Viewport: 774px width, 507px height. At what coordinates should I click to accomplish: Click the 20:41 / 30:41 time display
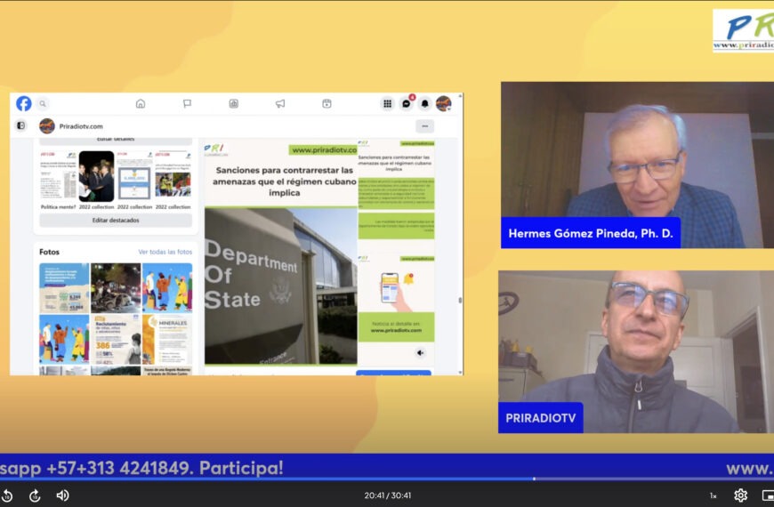pyautogui.click(x=388, y=495)
